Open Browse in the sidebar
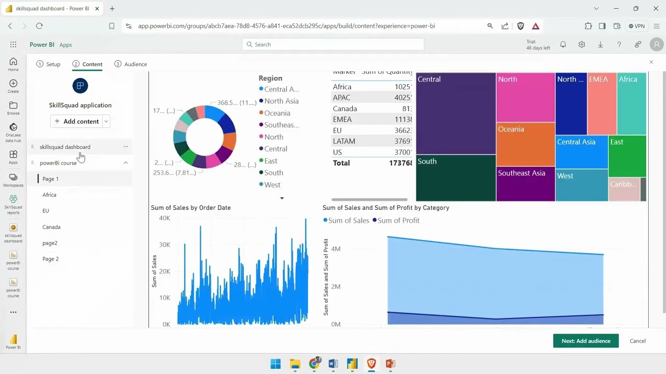666x374 pixels. 13,108
